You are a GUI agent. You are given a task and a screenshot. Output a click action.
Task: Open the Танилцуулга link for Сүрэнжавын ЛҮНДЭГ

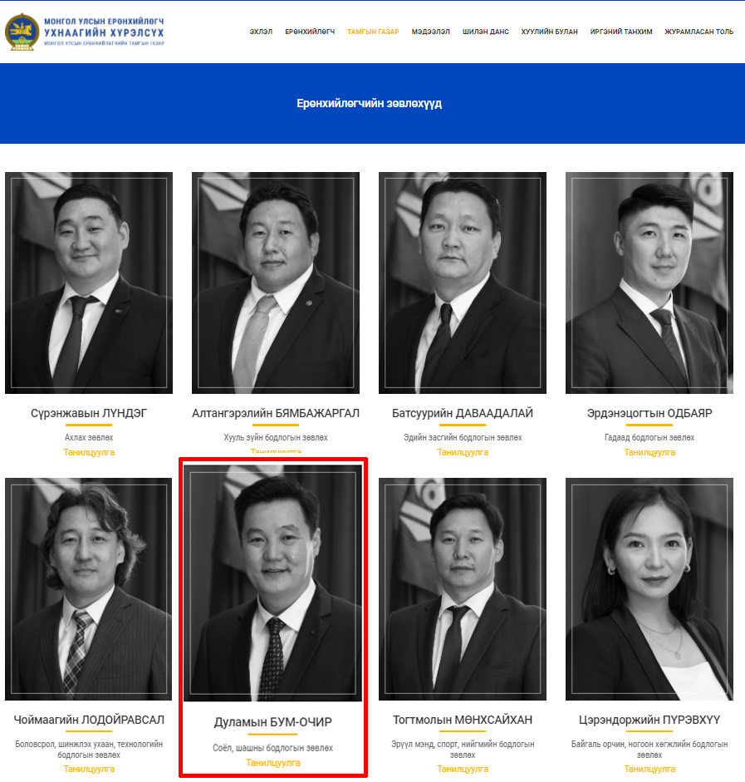[x=89, y=452]
